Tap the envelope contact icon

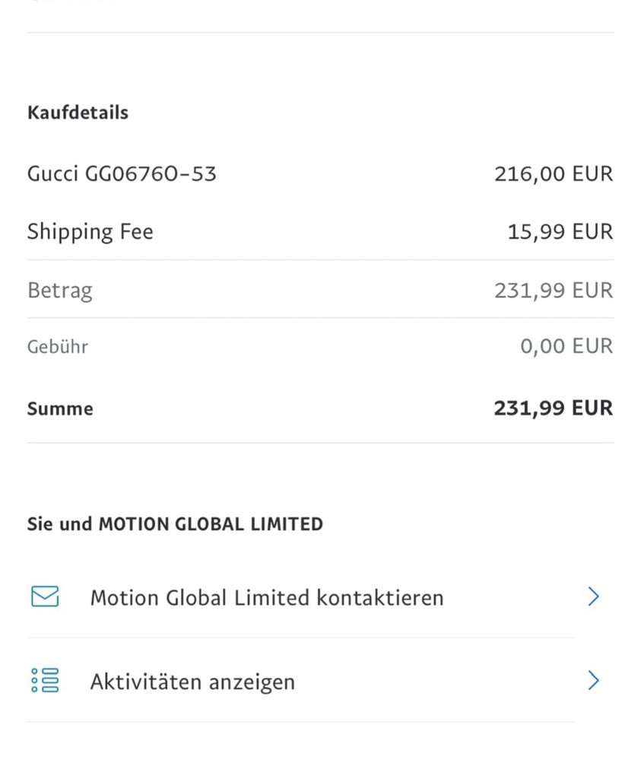coord(45,596)
